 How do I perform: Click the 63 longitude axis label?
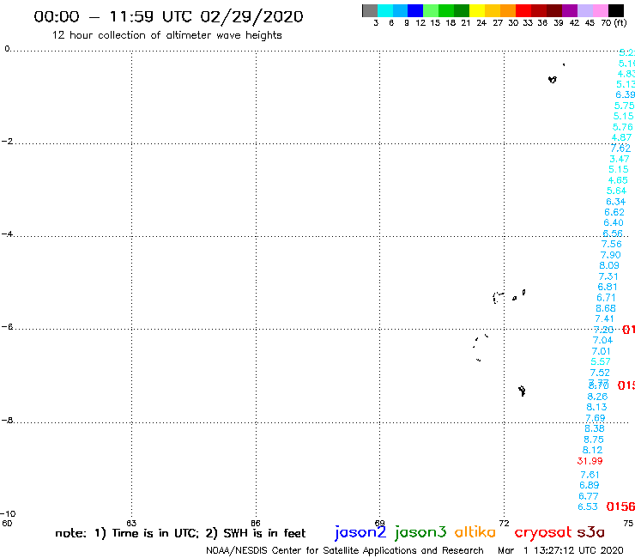[x=131, y=523]
